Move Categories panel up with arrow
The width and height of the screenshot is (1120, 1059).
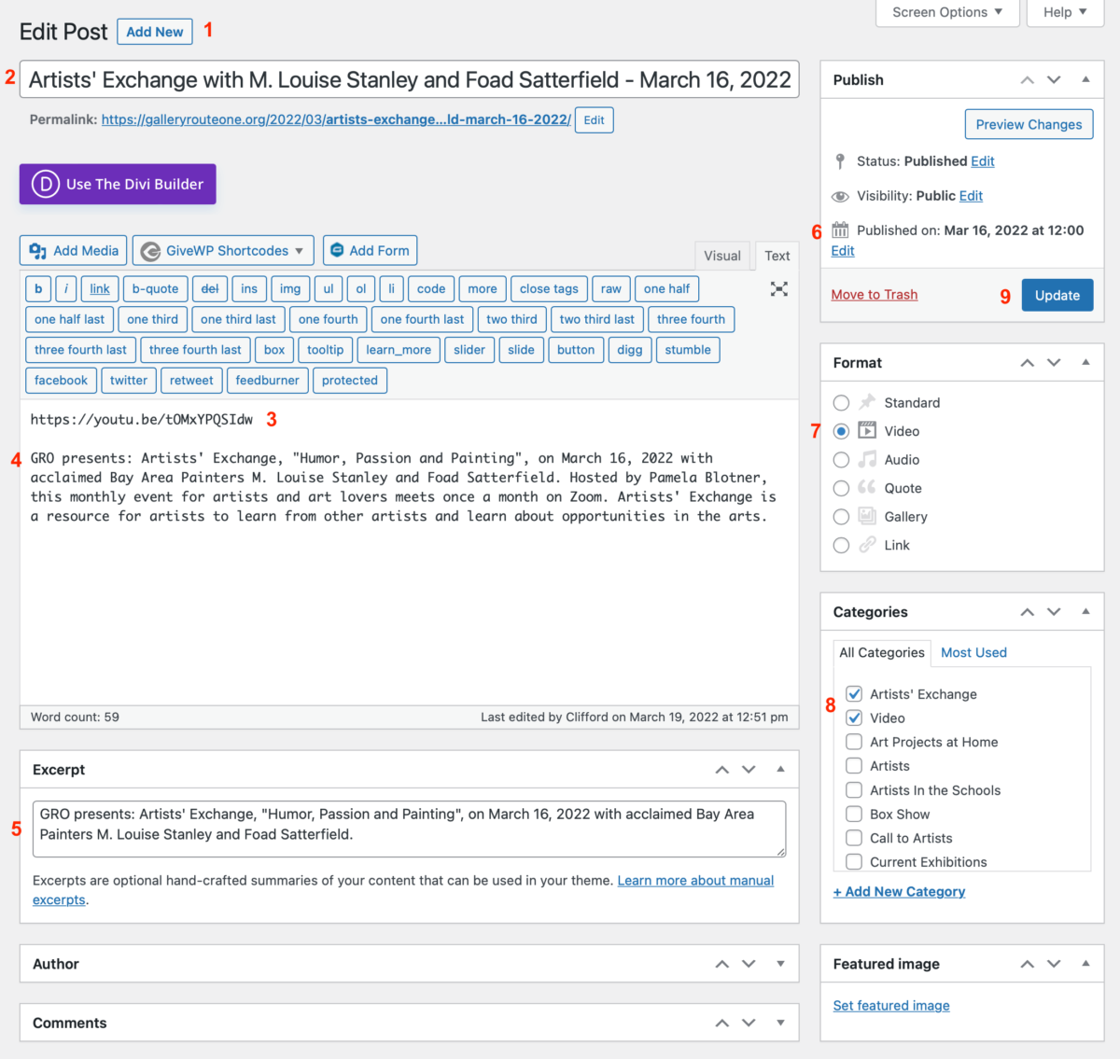click(1027, 612)
